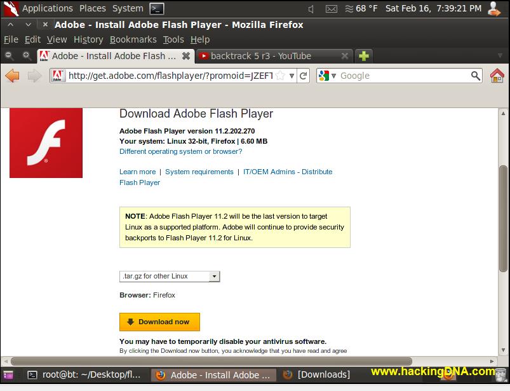Click the Flash Player logo image
The width and height of the screenshot is (510, 391).
[x=46, y=143]
